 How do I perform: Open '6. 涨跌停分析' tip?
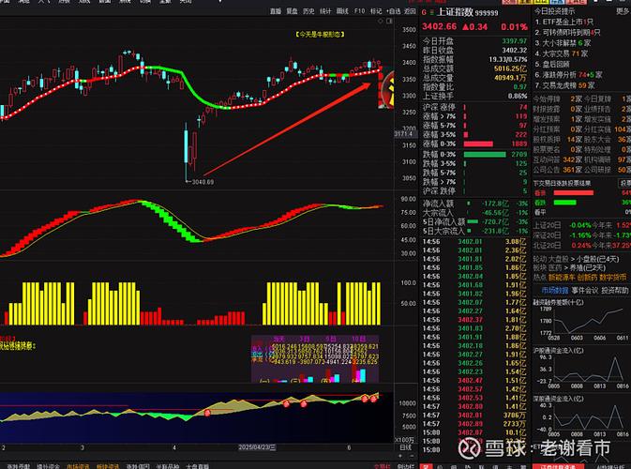pyautogui.click(x=568, y=74)
